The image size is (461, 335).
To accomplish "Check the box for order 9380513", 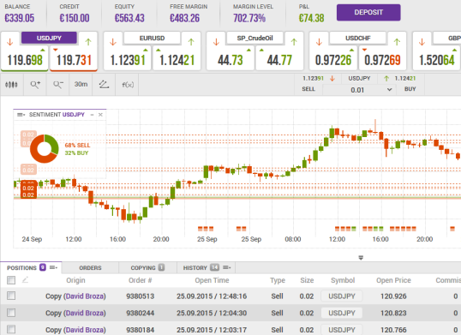I will pos(11,296).
